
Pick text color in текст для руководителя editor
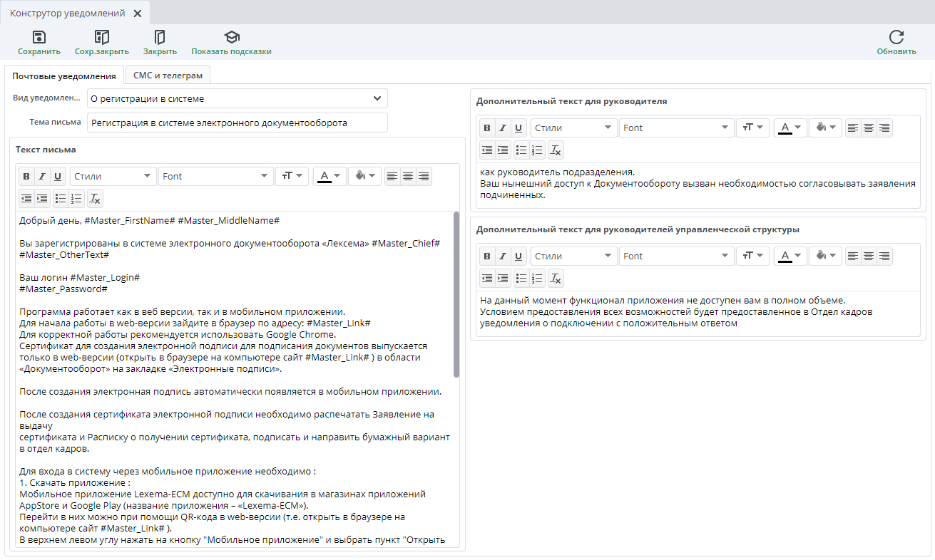[790, 128]
